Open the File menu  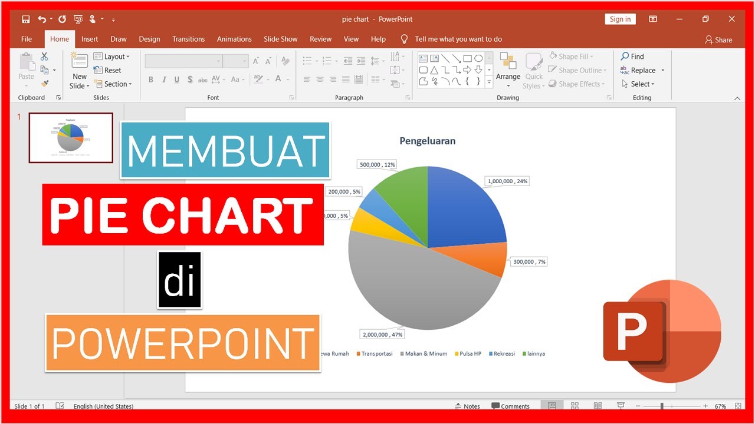click(27, 39)
